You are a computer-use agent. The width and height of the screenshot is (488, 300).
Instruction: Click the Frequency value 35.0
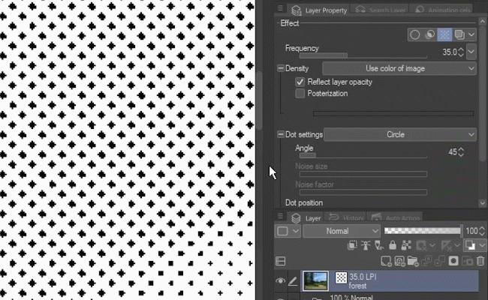(x=450, y=52)
